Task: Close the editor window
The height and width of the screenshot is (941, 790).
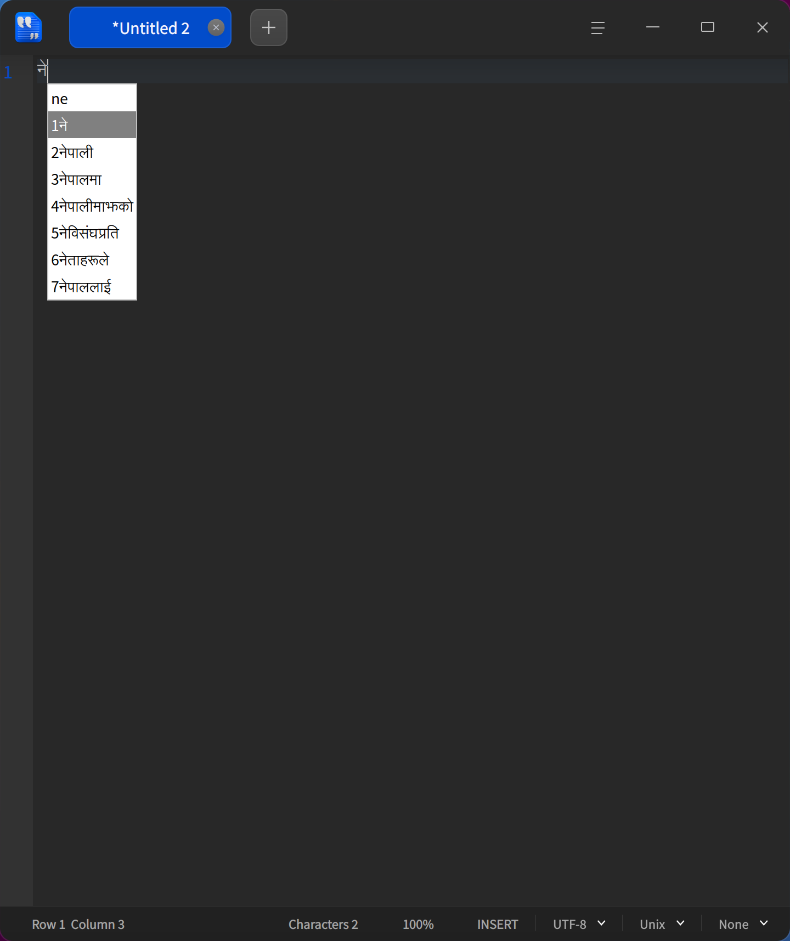Action: (763, 27)
